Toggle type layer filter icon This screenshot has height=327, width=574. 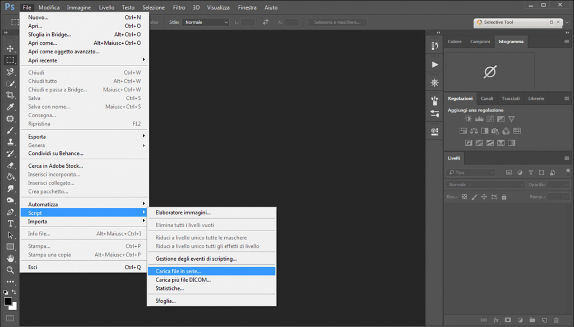tap(530, 172)
